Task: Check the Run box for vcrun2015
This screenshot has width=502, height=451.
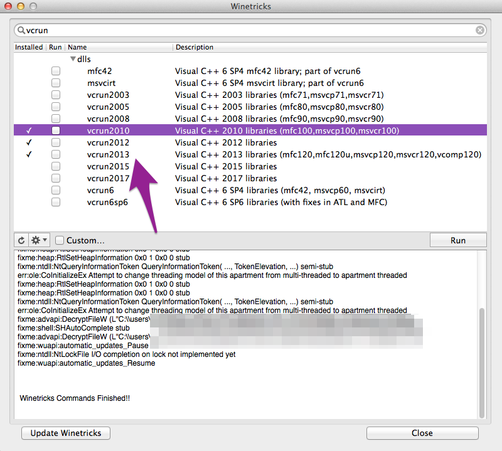Action: [56, 166]
